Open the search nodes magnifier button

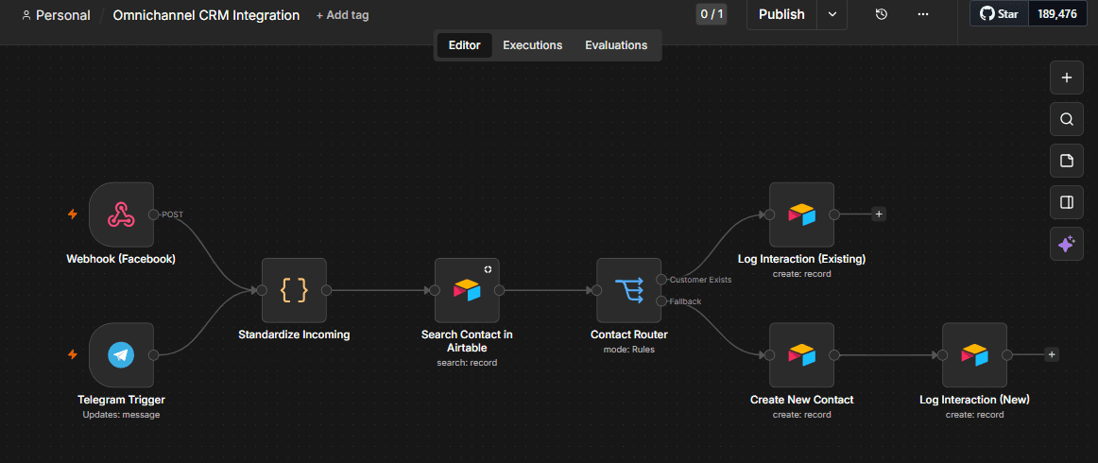pos(1067,119)
